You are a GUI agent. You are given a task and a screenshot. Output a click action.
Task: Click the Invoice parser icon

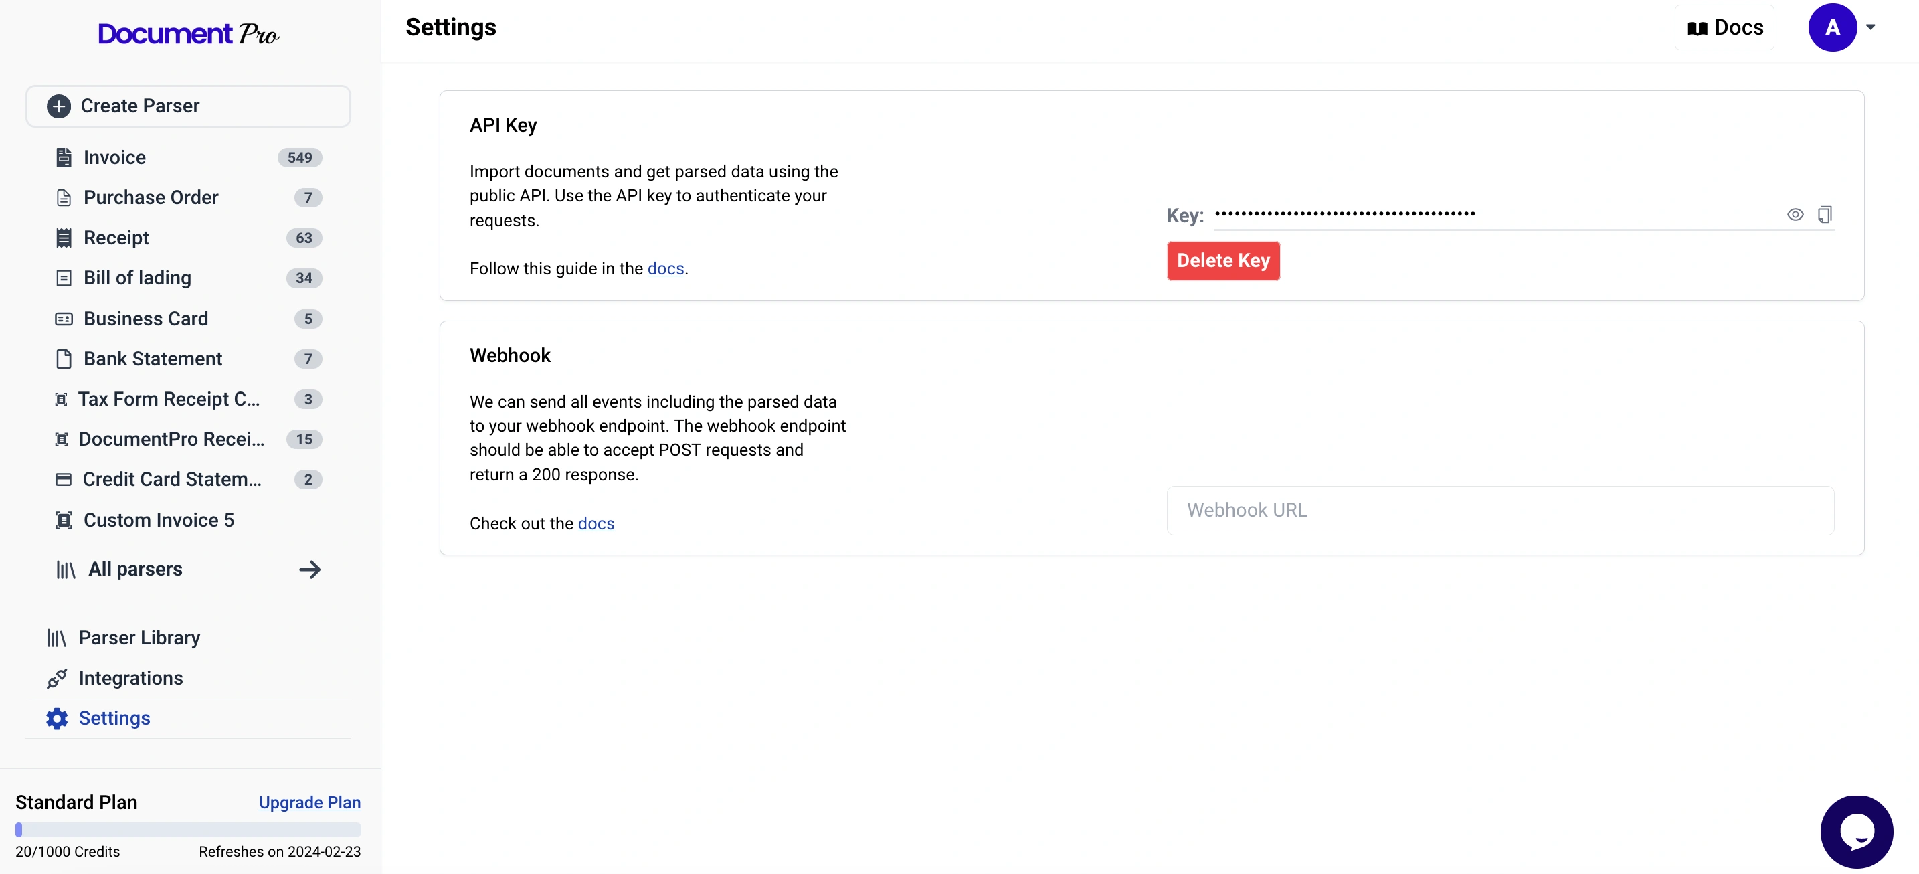point(62,157)
